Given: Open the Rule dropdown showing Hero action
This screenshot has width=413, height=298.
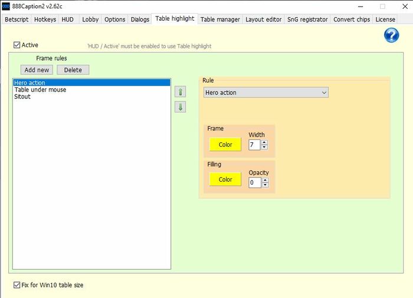Looking at the screenshot, I should pos(265,93).
